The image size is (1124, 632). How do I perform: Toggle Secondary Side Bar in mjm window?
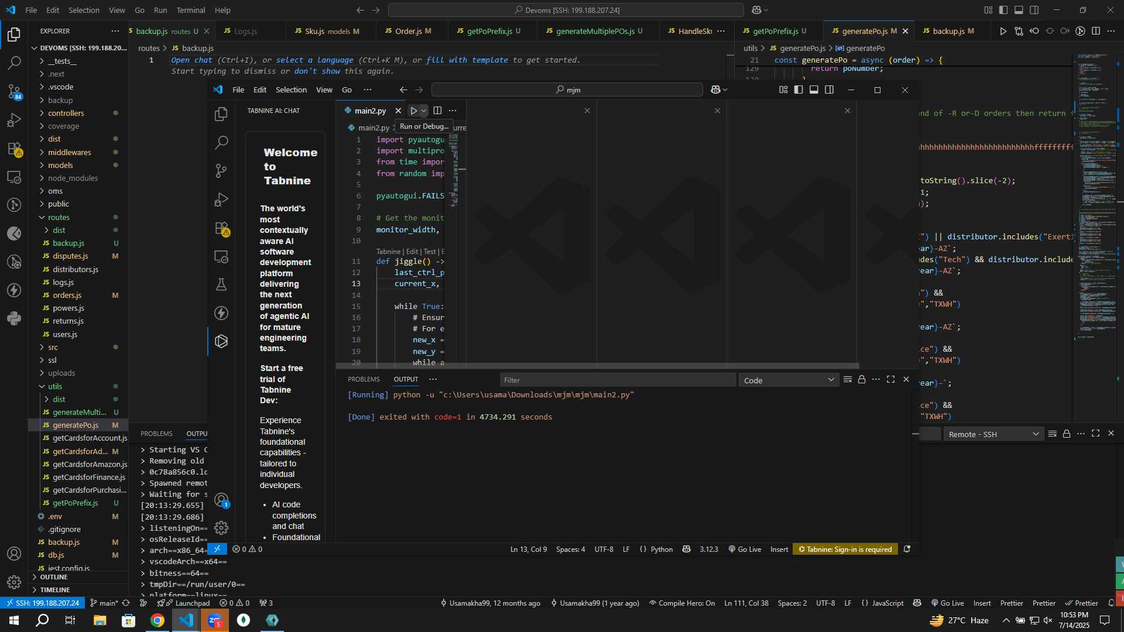pyautogui.click(x=830, y=90)
